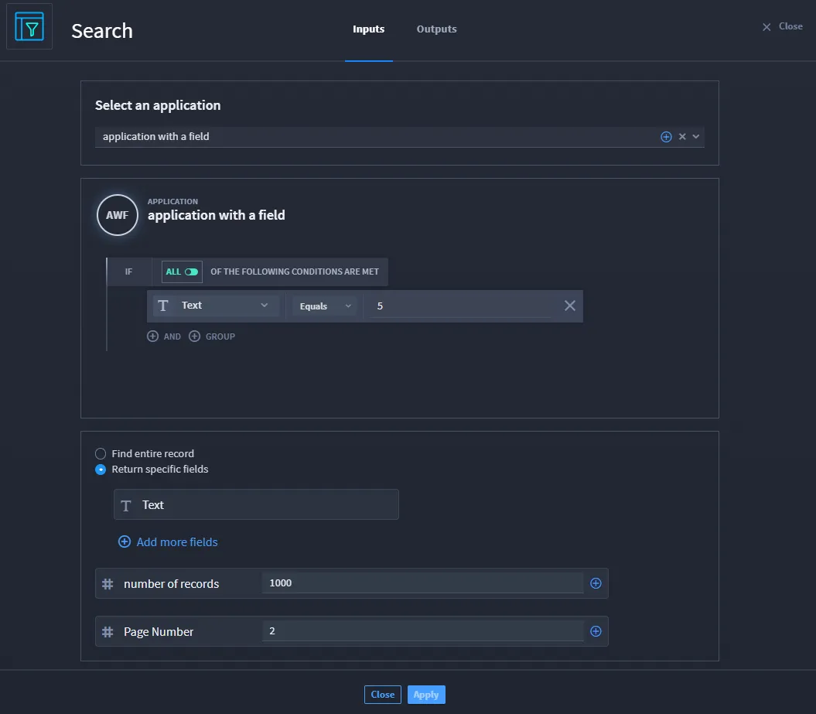
Task: Click the Page Number value field
Action: pyautogui.click(x=422, y=630)
